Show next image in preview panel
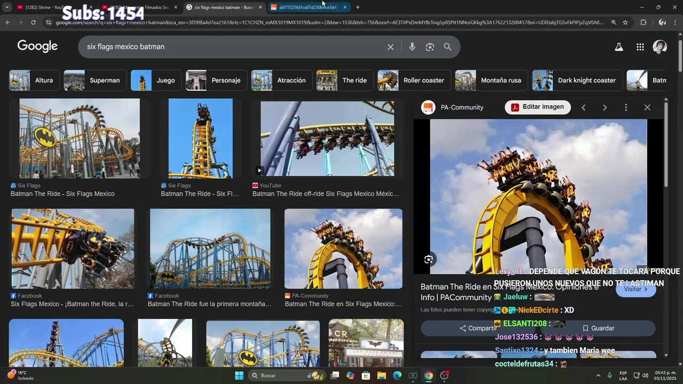The height and width of the screenshot is (384, 683). click(605, 107)
